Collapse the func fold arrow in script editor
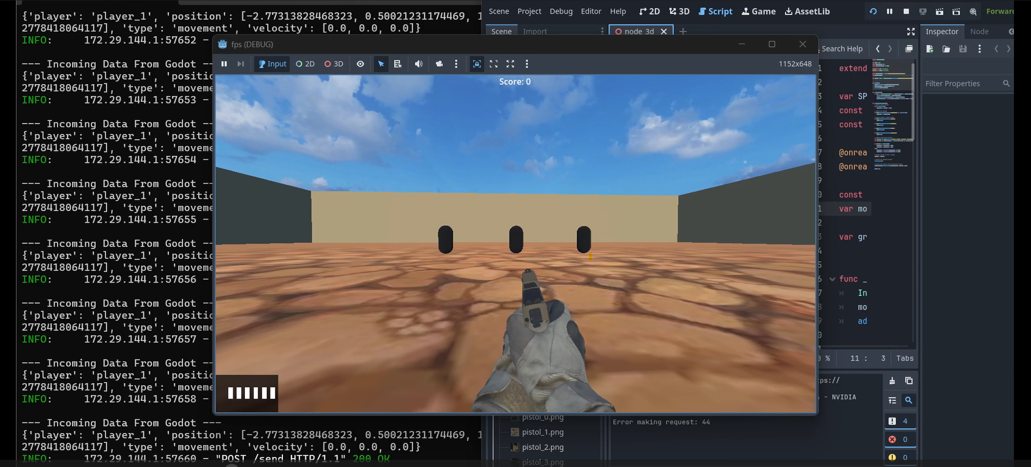This screenshot has height=467, width=1031. click(832, 279)
